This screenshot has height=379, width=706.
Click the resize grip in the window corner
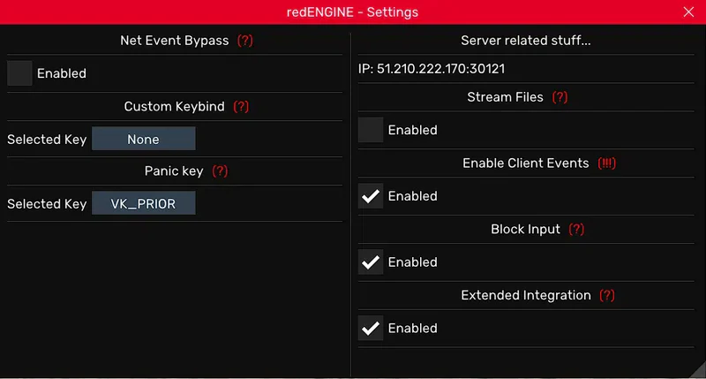click(x=698, y=372)
